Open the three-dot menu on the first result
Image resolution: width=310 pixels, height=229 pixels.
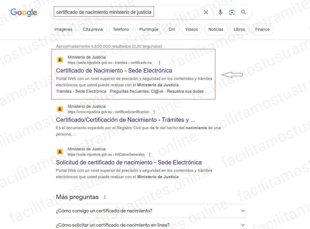[x=159, y=62]
